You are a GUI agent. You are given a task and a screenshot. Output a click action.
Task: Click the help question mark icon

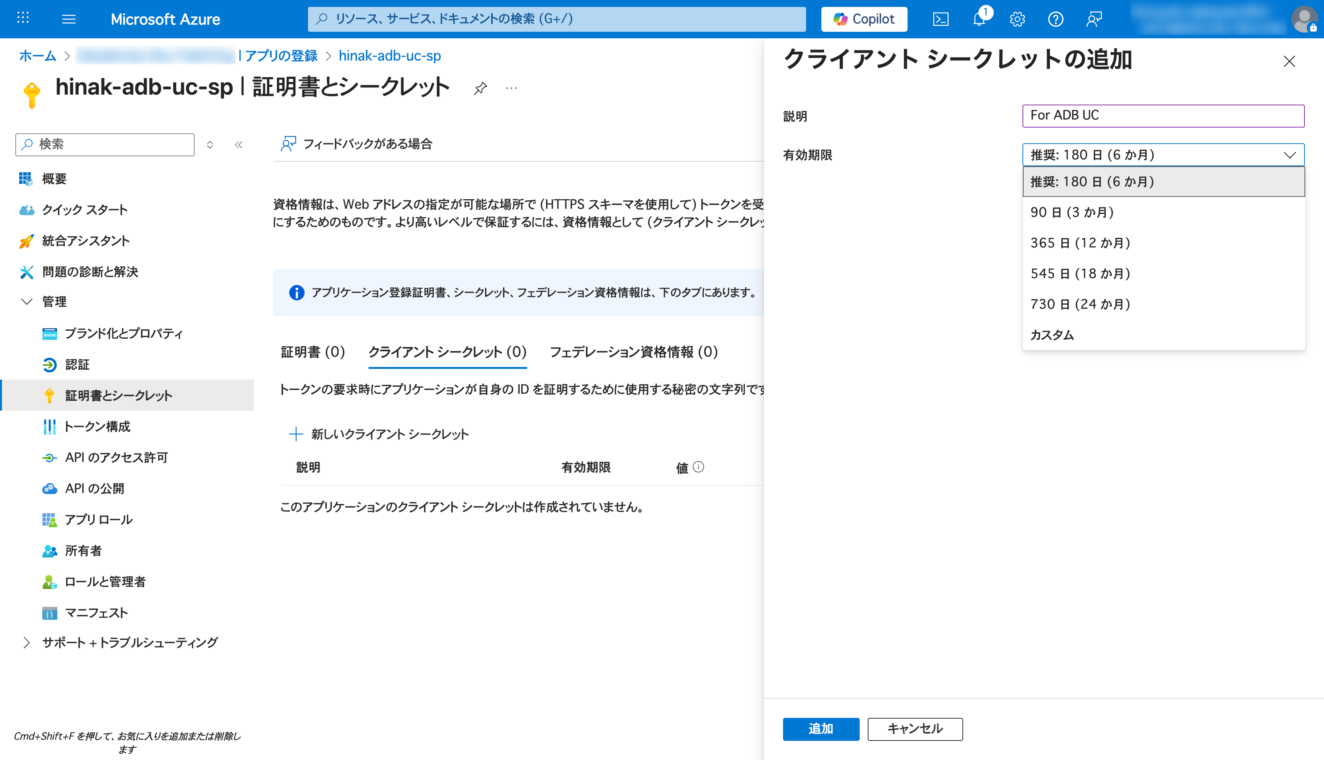(1055, 19)
